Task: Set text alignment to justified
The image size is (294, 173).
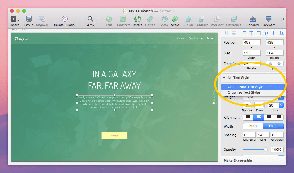Action: [x=279, y=117]
